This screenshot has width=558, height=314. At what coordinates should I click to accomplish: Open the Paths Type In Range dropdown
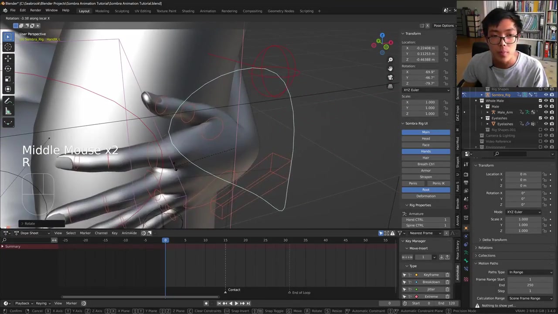click(x=530, y=272)
